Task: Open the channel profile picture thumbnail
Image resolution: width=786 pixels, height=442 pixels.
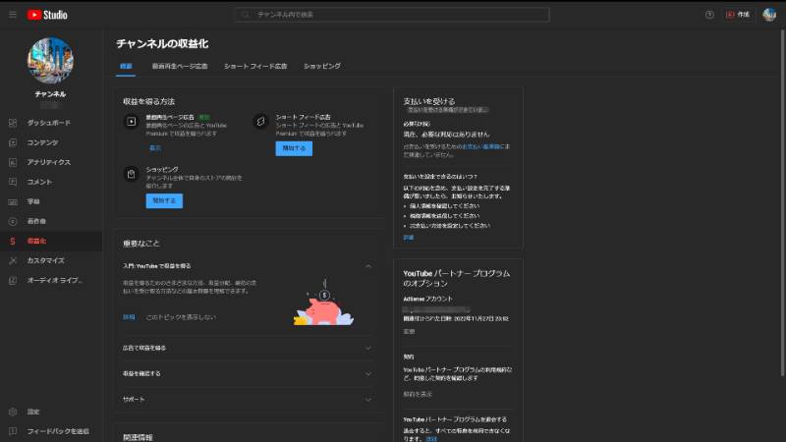Action: (x=50, y=61)
